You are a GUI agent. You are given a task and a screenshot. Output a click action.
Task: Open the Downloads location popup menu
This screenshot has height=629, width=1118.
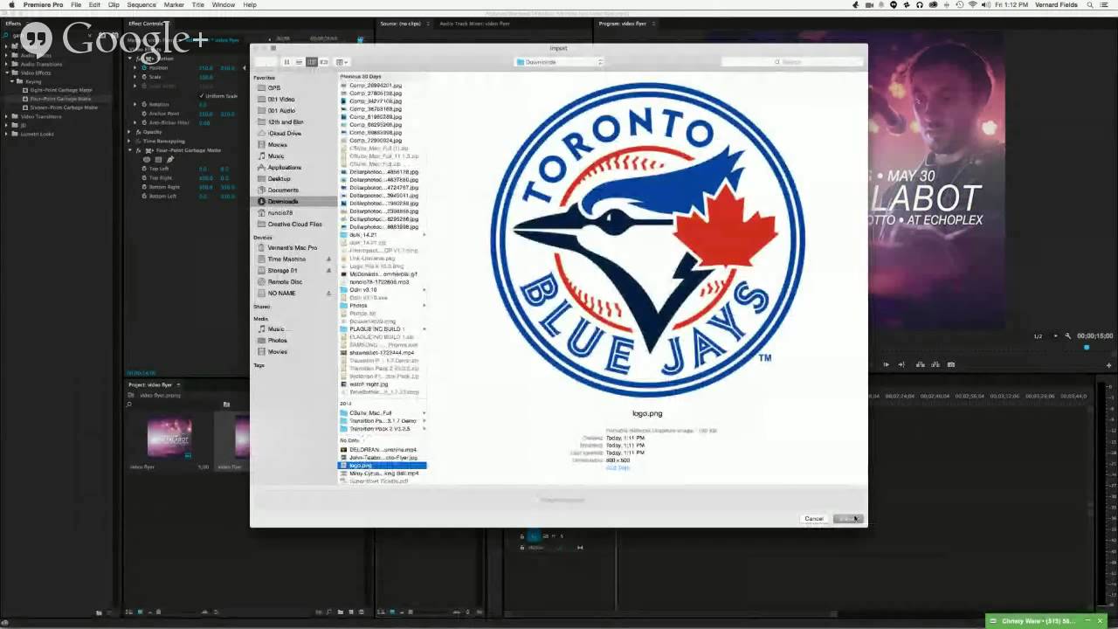(x=559, y=62)
